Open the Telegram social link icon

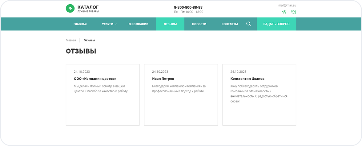coord(284,12)
